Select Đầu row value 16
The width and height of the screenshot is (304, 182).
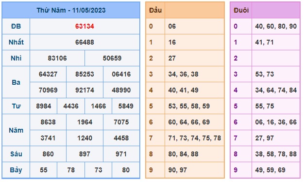point(172,42)
